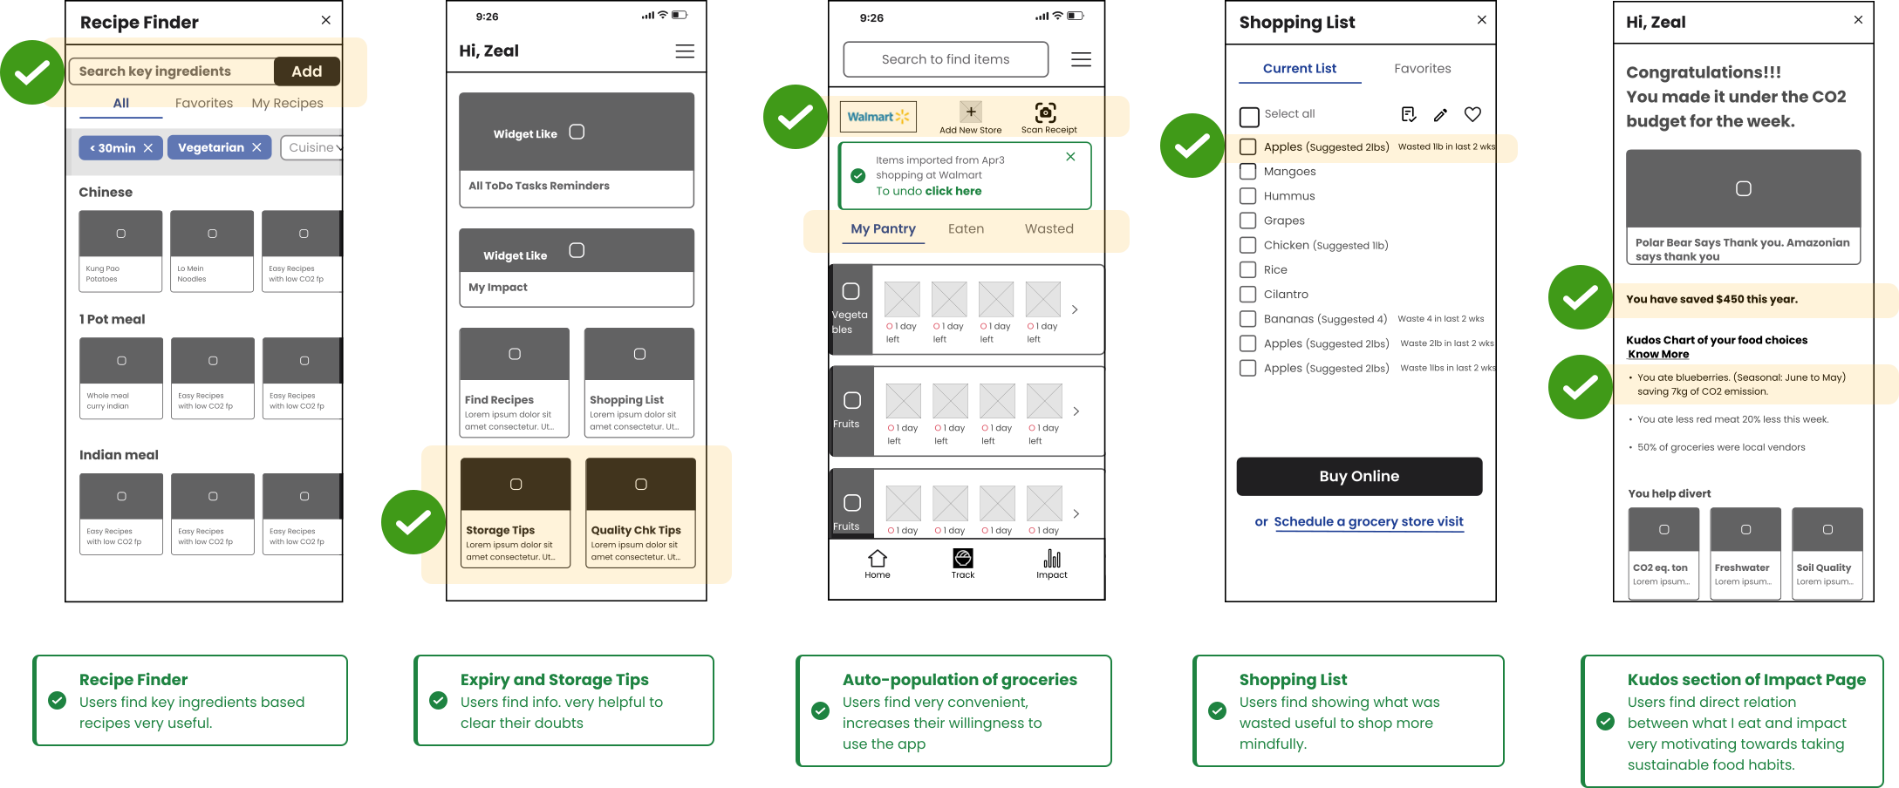Click the heart favorite icon in Shopping List
Image resolution: width=1899 pixels, height=788 pixels.
[1472, 114]
